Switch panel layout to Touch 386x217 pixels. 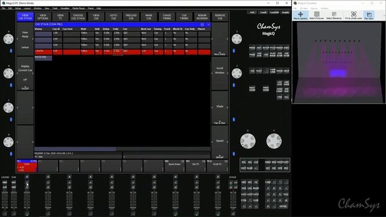point(263,12)
